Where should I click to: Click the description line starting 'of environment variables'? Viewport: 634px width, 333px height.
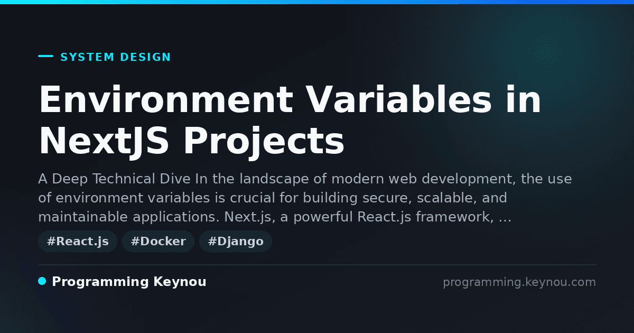coord(273,198)
